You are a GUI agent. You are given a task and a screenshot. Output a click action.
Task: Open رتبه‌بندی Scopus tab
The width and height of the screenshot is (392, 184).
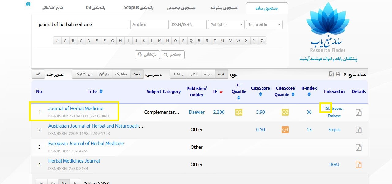138,8
